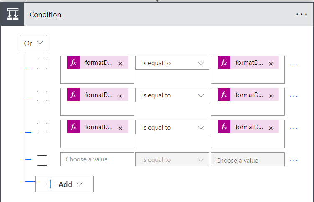This screenshot has height=202, width=314.
Task: Select the third condition row checkbox
Action: click(x=42, y=128)
